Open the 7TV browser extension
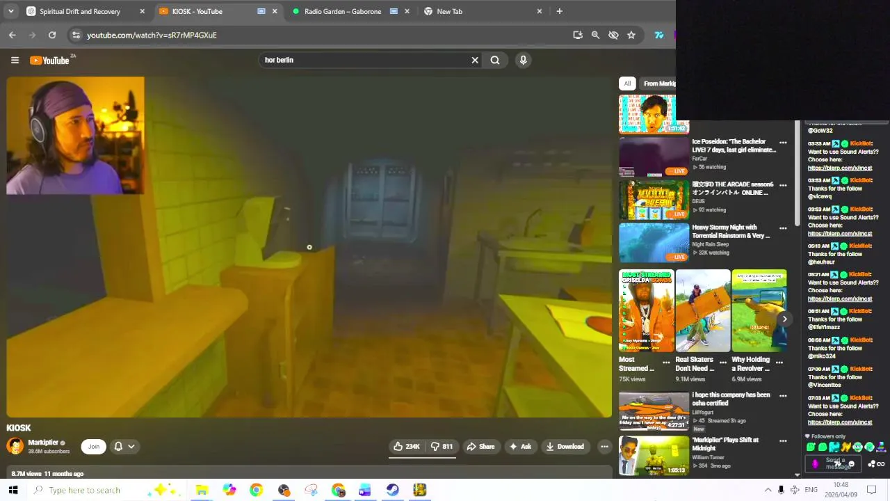This screenshot has height=501, width=890. pos(659,35)
